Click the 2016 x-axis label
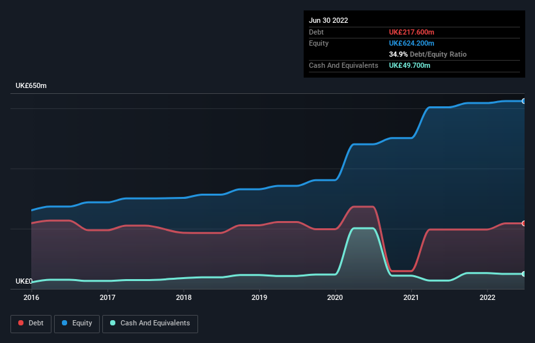The width and height of the screenshot is (535, 343). 31,297
